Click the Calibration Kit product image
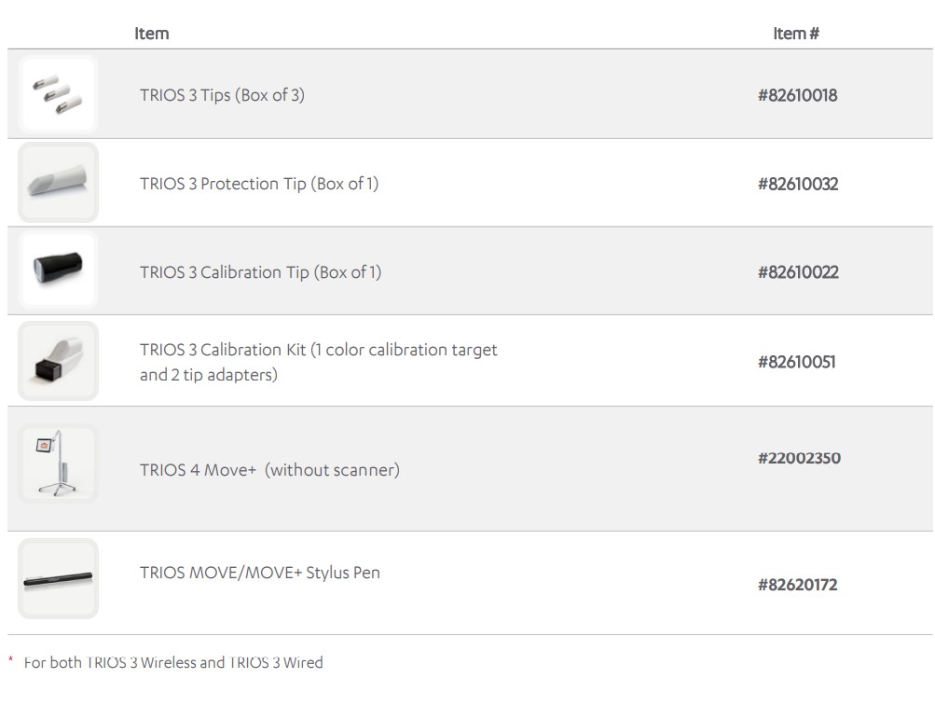The image size is (935, 706). coord(58,361)
